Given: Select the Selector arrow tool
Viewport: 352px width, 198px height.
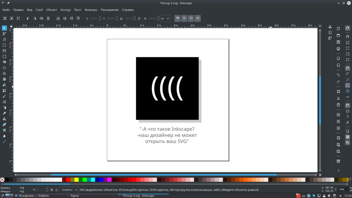Looking at the screenshot, I should click(x=4, y=28).
